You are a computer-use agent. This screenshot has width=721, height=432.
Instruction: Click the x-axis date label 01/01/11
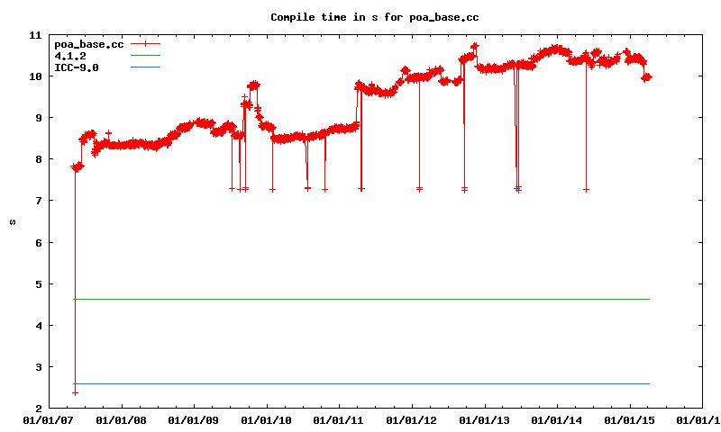click(x=339, y=419)
